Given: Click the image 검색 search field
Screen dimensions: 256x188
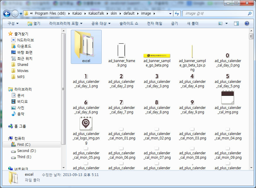Looking at the screenshot, I should [214, 13].
